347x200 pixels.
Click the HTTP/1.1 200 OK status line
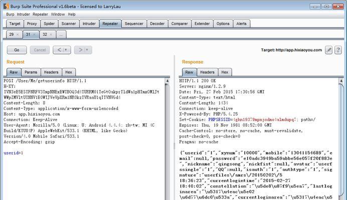coord(198,81)
